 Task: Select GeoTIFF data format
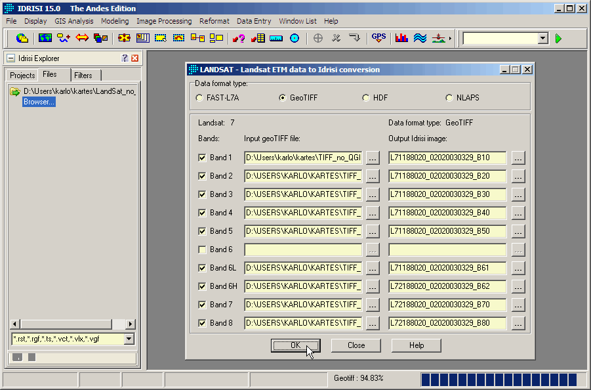[x=282, y=98]
